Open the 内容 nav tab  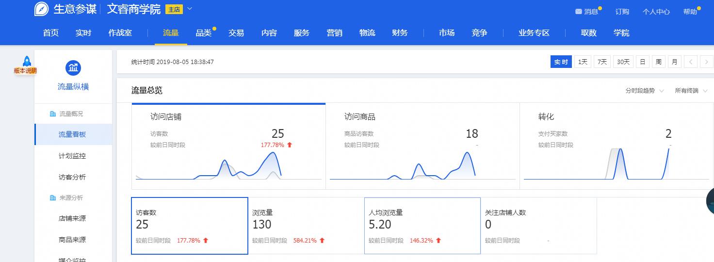[x=269, y=33]
